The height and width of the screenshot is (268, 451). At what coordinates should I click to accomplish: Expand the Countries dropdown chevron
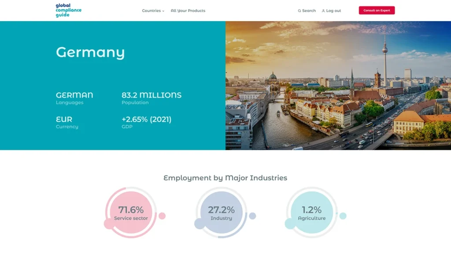[x=163, y=11]
